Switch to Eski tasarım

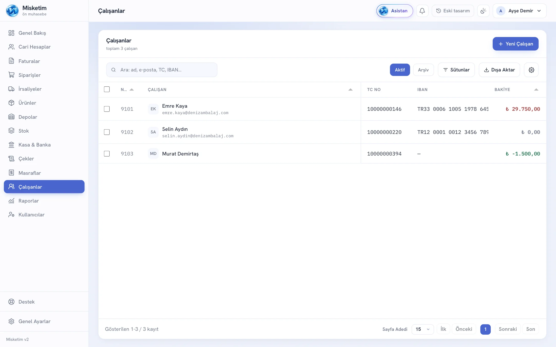(453, 11)
